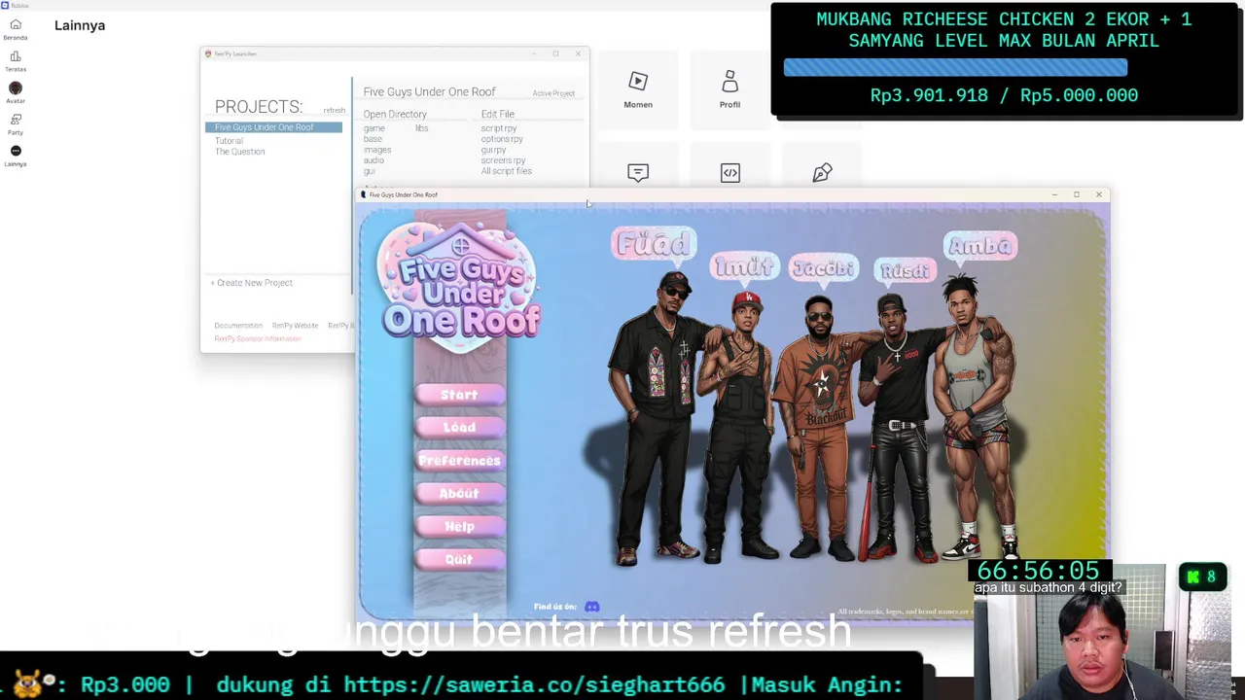
Task: Click the Rp3.901.918 / Rp5.000.000 amount text
Action: (x=1004, y=95)
